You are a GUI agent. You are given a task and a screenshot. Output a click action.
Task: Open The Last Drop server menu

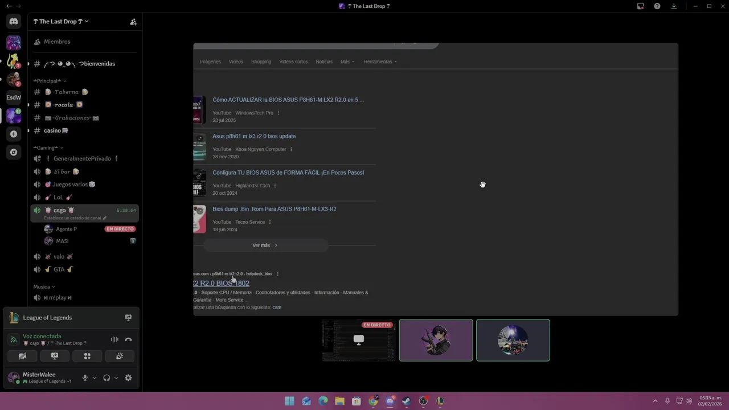click(x=61, y=22)
